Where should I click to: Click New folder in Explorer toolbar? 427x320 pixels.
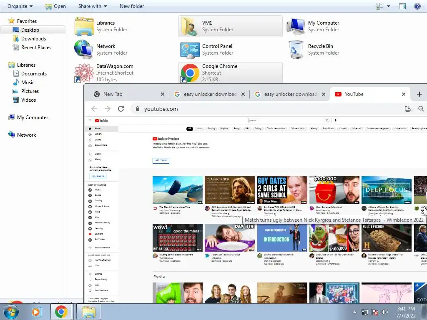[x=132, y=6]
